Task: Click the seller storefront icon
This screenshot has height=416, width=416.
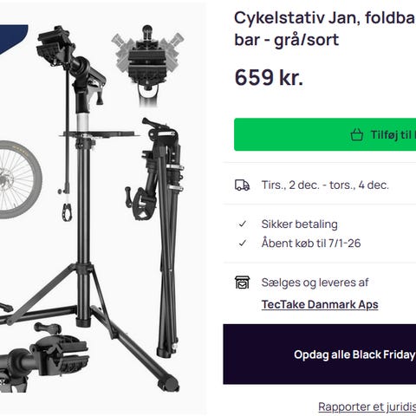Action: 242,283
